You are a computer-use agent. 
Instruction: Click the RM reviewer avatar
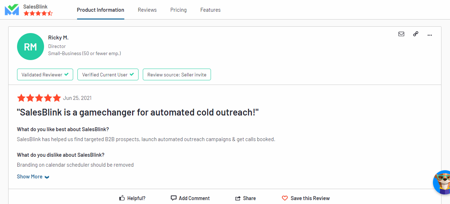coord(31,47)
